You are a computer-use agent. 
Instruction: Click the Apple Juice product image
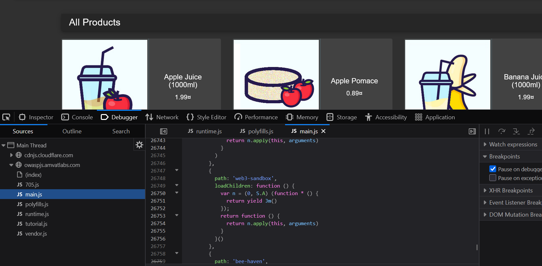point(105,75)
